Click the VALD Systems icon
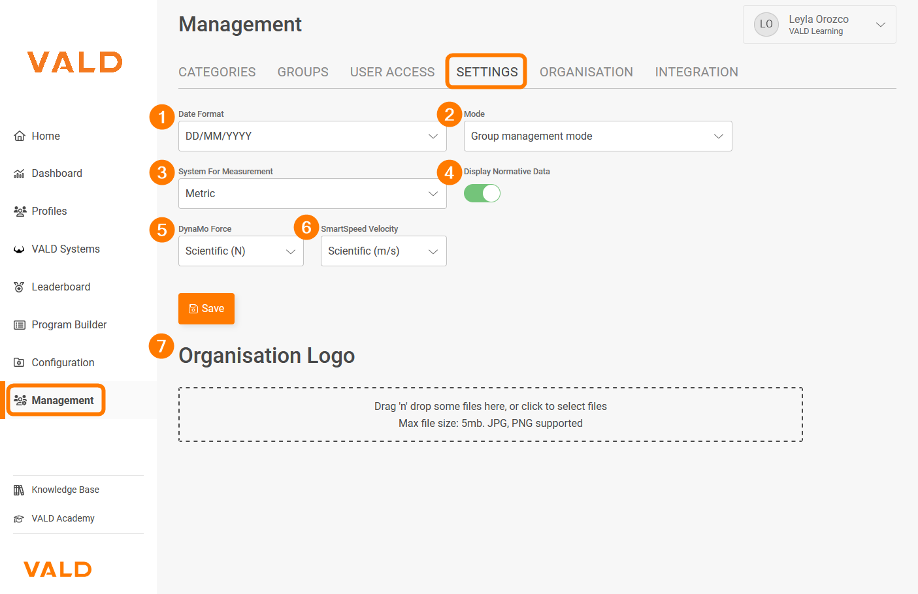 coord(19,249)
